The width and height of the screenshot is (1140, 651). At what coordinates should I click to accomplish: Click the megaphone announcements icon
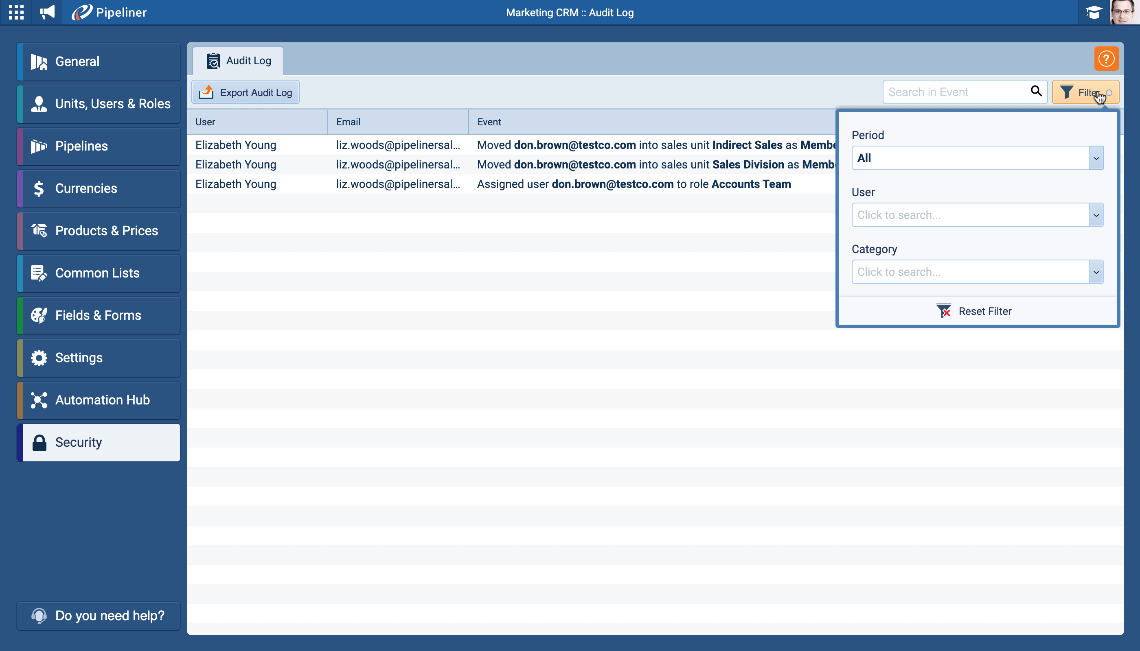click(47, 12)
